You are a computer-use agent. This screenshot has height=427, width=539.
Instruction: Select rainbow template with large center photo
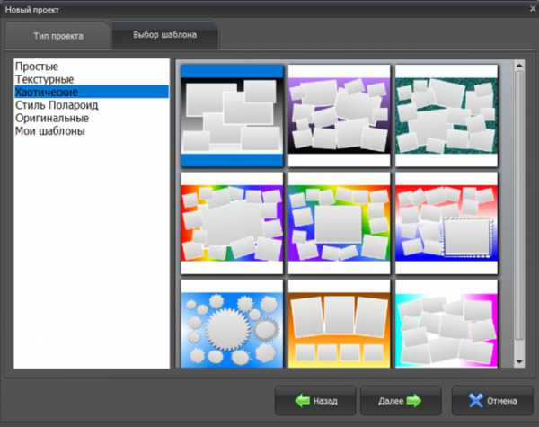(x=232, y=223)
